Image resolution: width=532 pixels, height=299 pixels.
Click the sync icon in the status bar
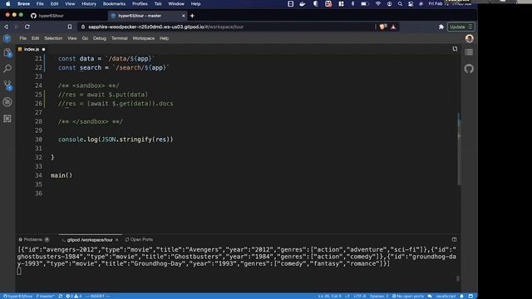[x=61, y=296]
